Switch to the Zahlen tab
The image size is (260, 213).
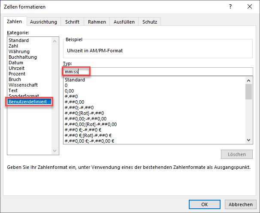pyautogui.click(x=15, y=21)
